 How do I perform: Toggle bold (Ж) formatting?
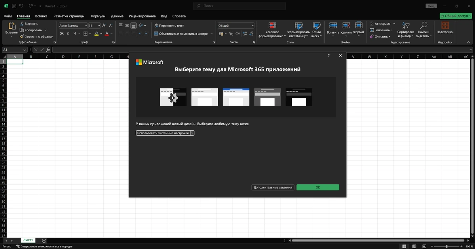coord(62,34)
